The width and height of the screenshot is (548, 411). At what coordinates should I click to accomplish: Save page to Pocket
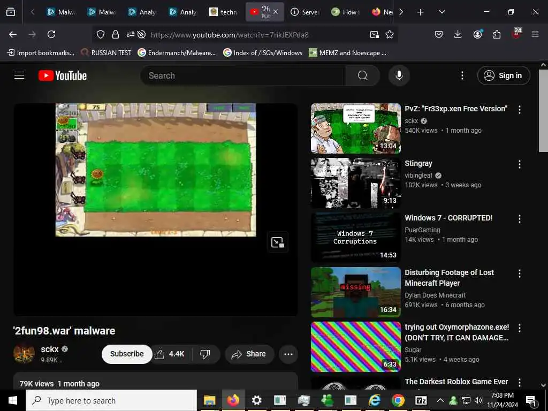(439, 34)
